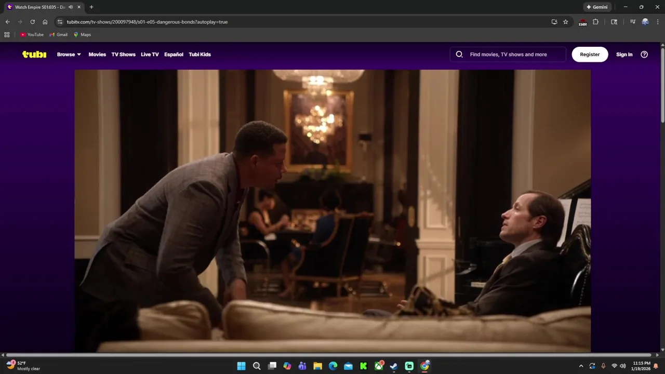The height and width of the screenshot is (374, 665).
Task: Click the Sign In link
Action: (x=624, y=55)
